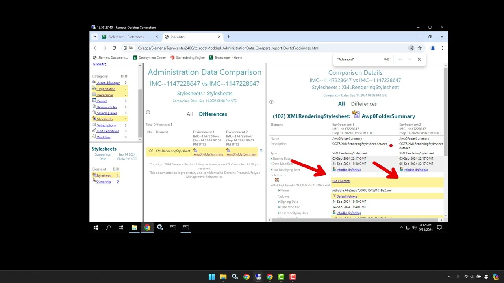Image resolution: width=504 pixels, height=283 pixels.
Task: Click the Organization category icon
Action: [94, 89]
